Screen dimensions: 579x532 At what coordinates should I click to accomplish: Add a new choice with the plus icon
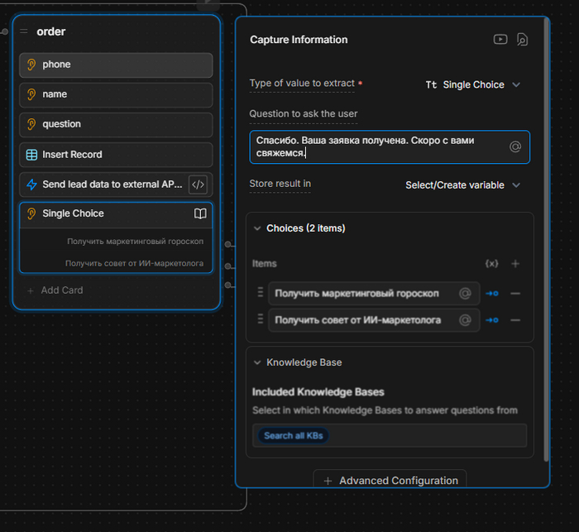pos(515,264)
